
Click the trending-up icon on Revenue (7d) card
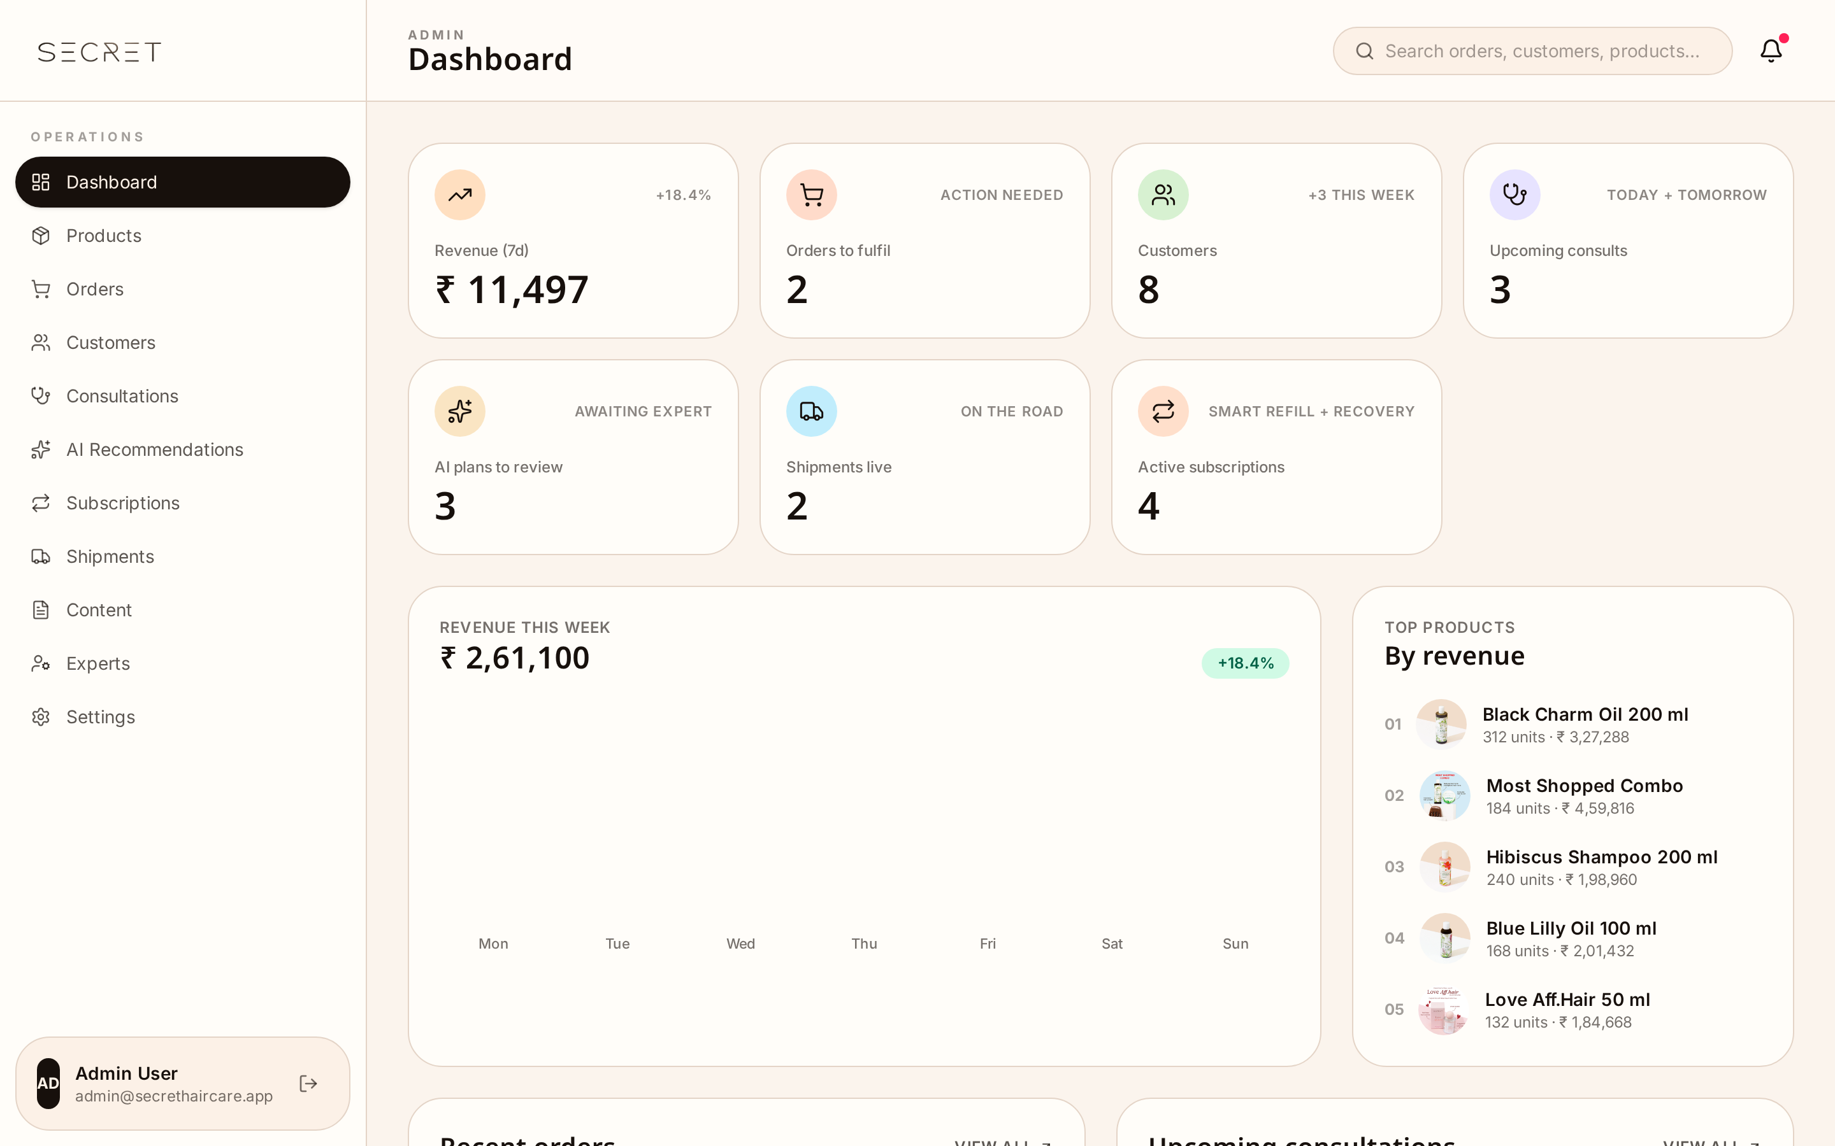[x=459, y=195]
